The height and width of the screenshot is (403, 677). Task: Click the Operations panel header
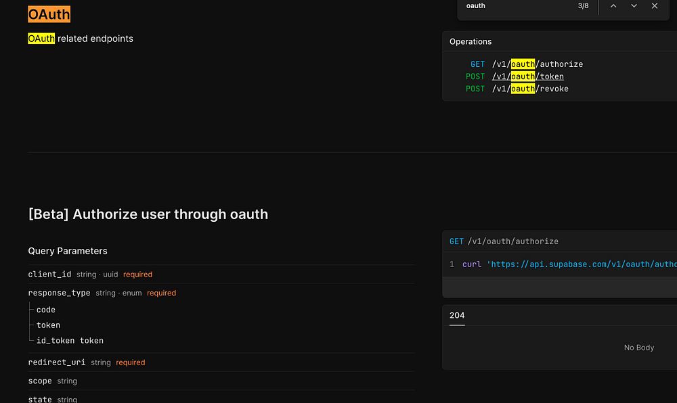point(471,42)
